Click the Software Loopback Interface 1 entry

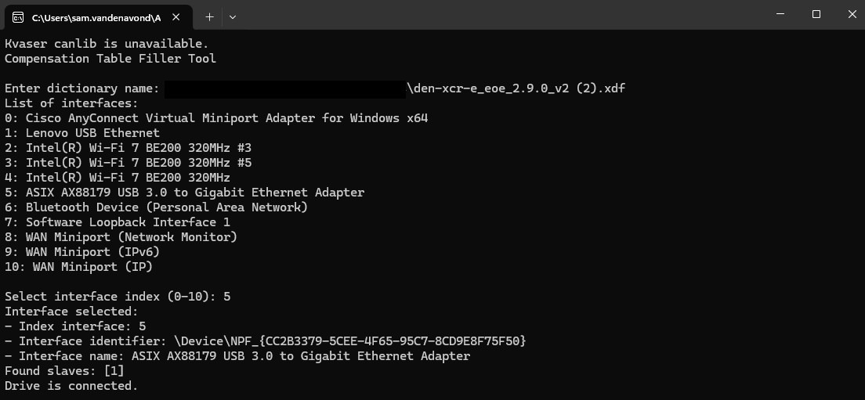click(118, 222)
